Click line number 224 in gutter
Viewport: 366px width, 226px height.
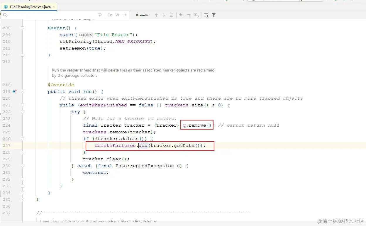6,125
